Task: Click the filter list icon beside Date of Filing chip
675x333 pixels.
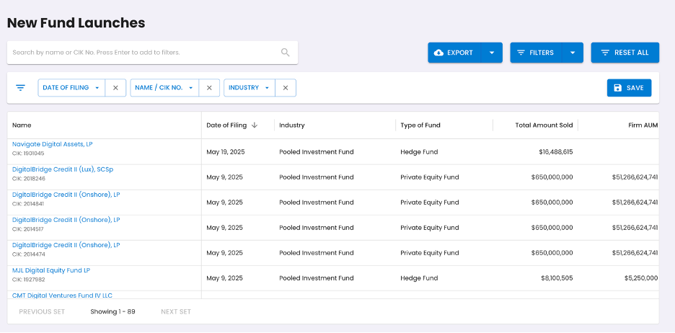Action: [x=20, y=88]
